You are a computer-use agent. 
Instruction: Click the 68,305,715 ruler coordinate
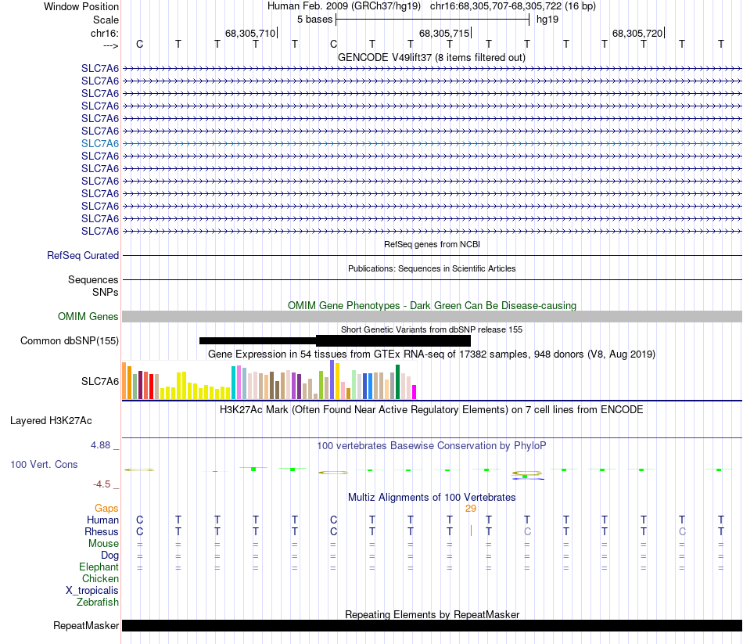[444, 33]
